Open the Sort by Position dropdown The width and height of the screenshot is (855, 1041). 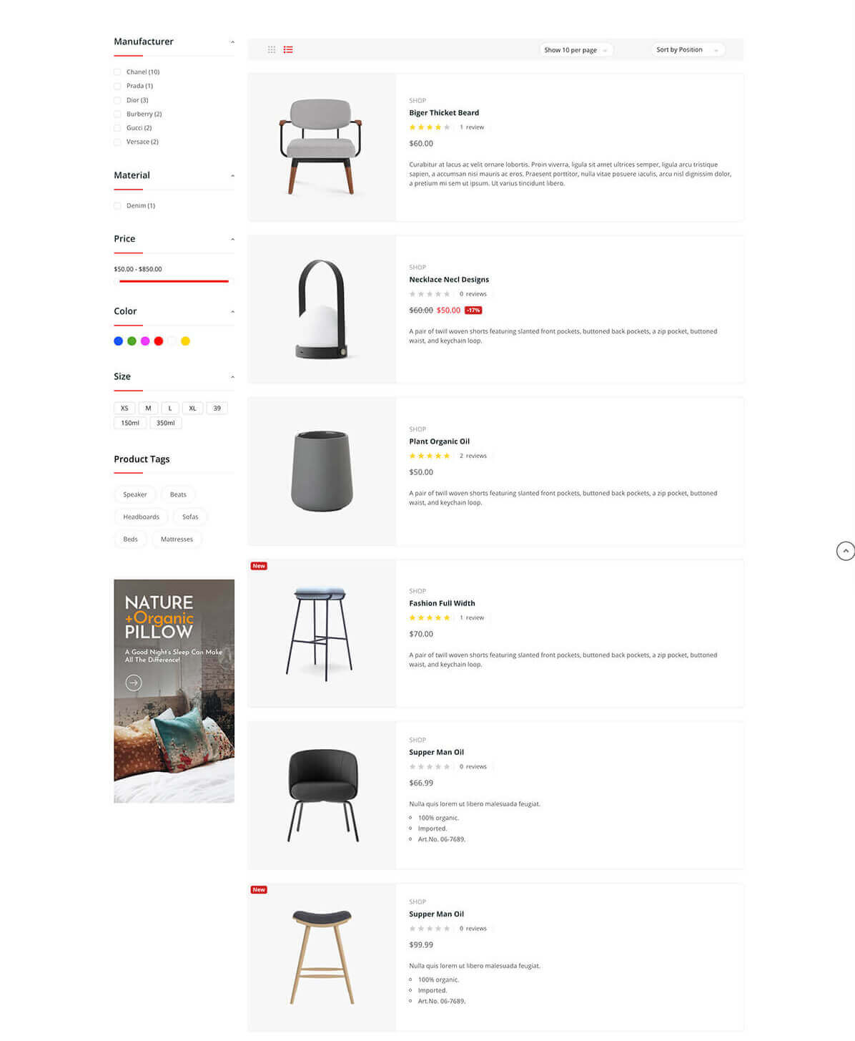[x=687, y=50]
